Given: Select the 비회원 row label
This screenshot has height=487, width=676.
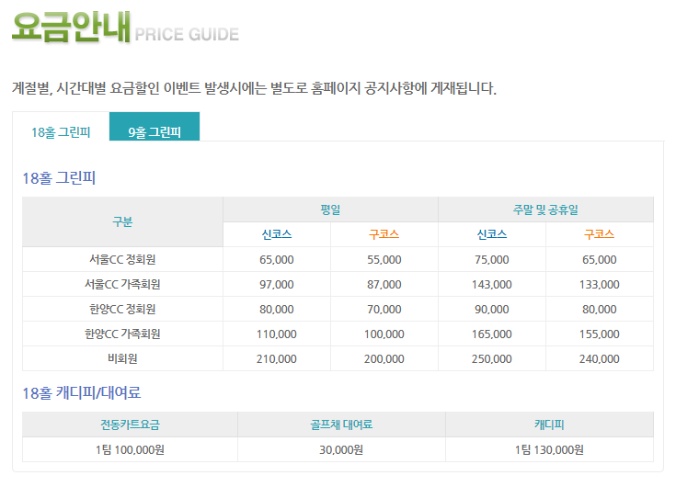Looking at the screenshot, I should pos(122,358).
